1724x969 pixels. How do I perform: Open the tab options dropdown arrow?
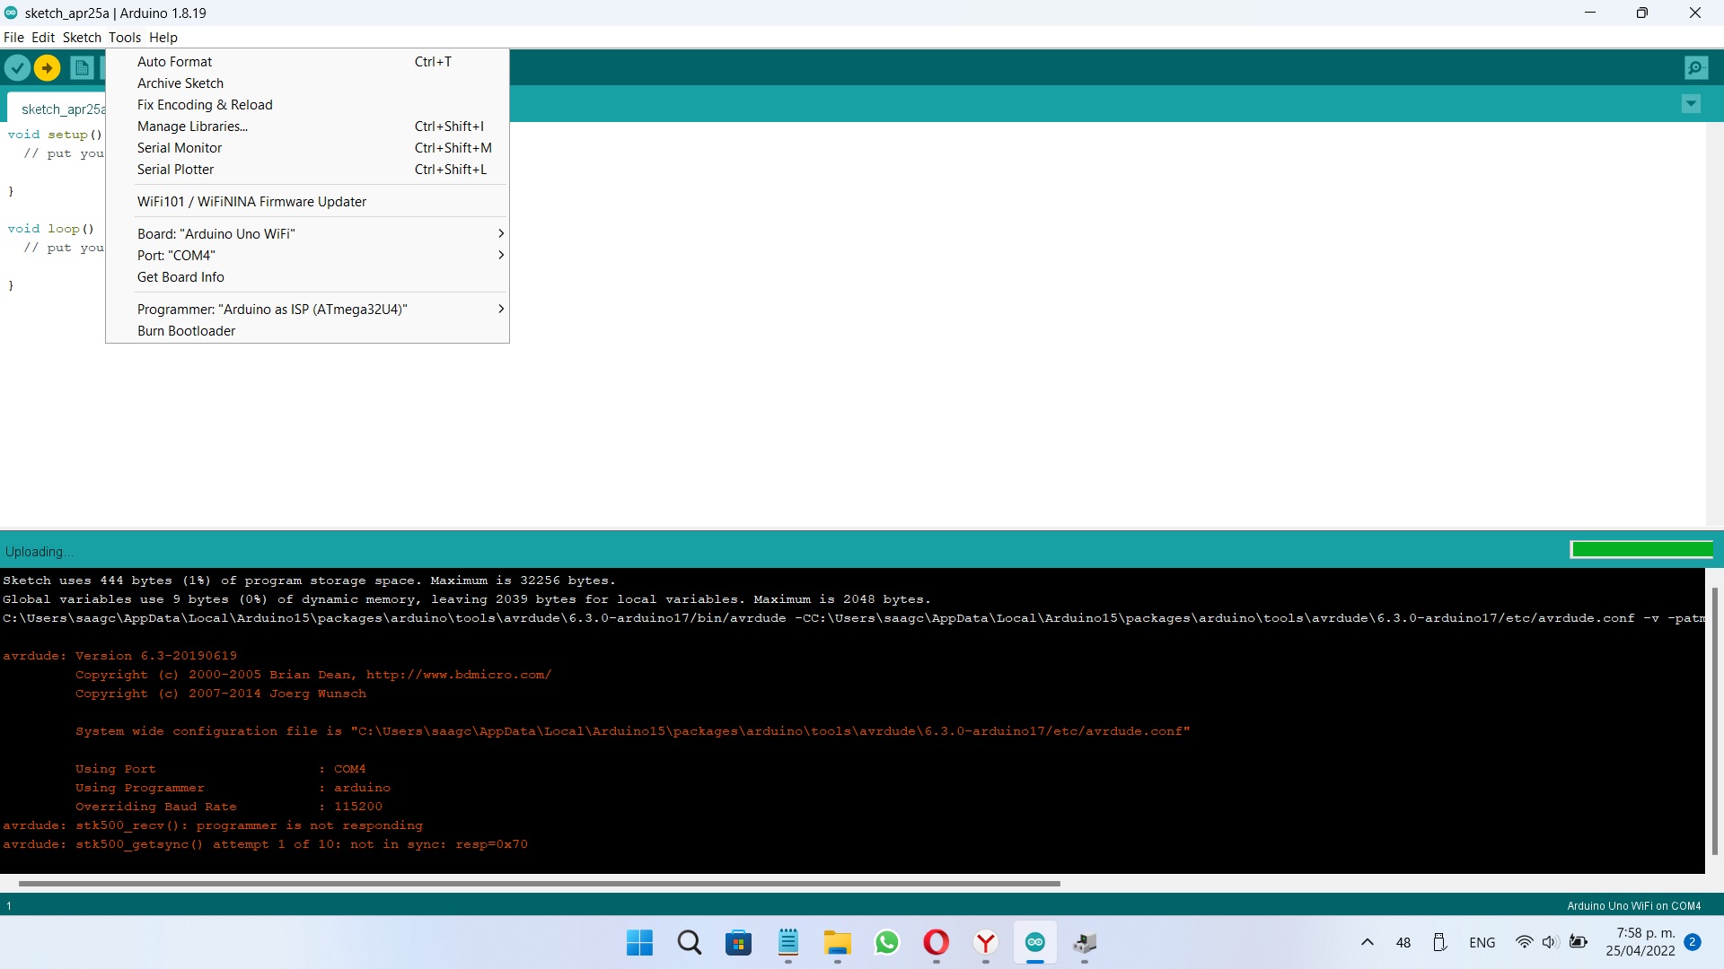(x=1691, y=104)
